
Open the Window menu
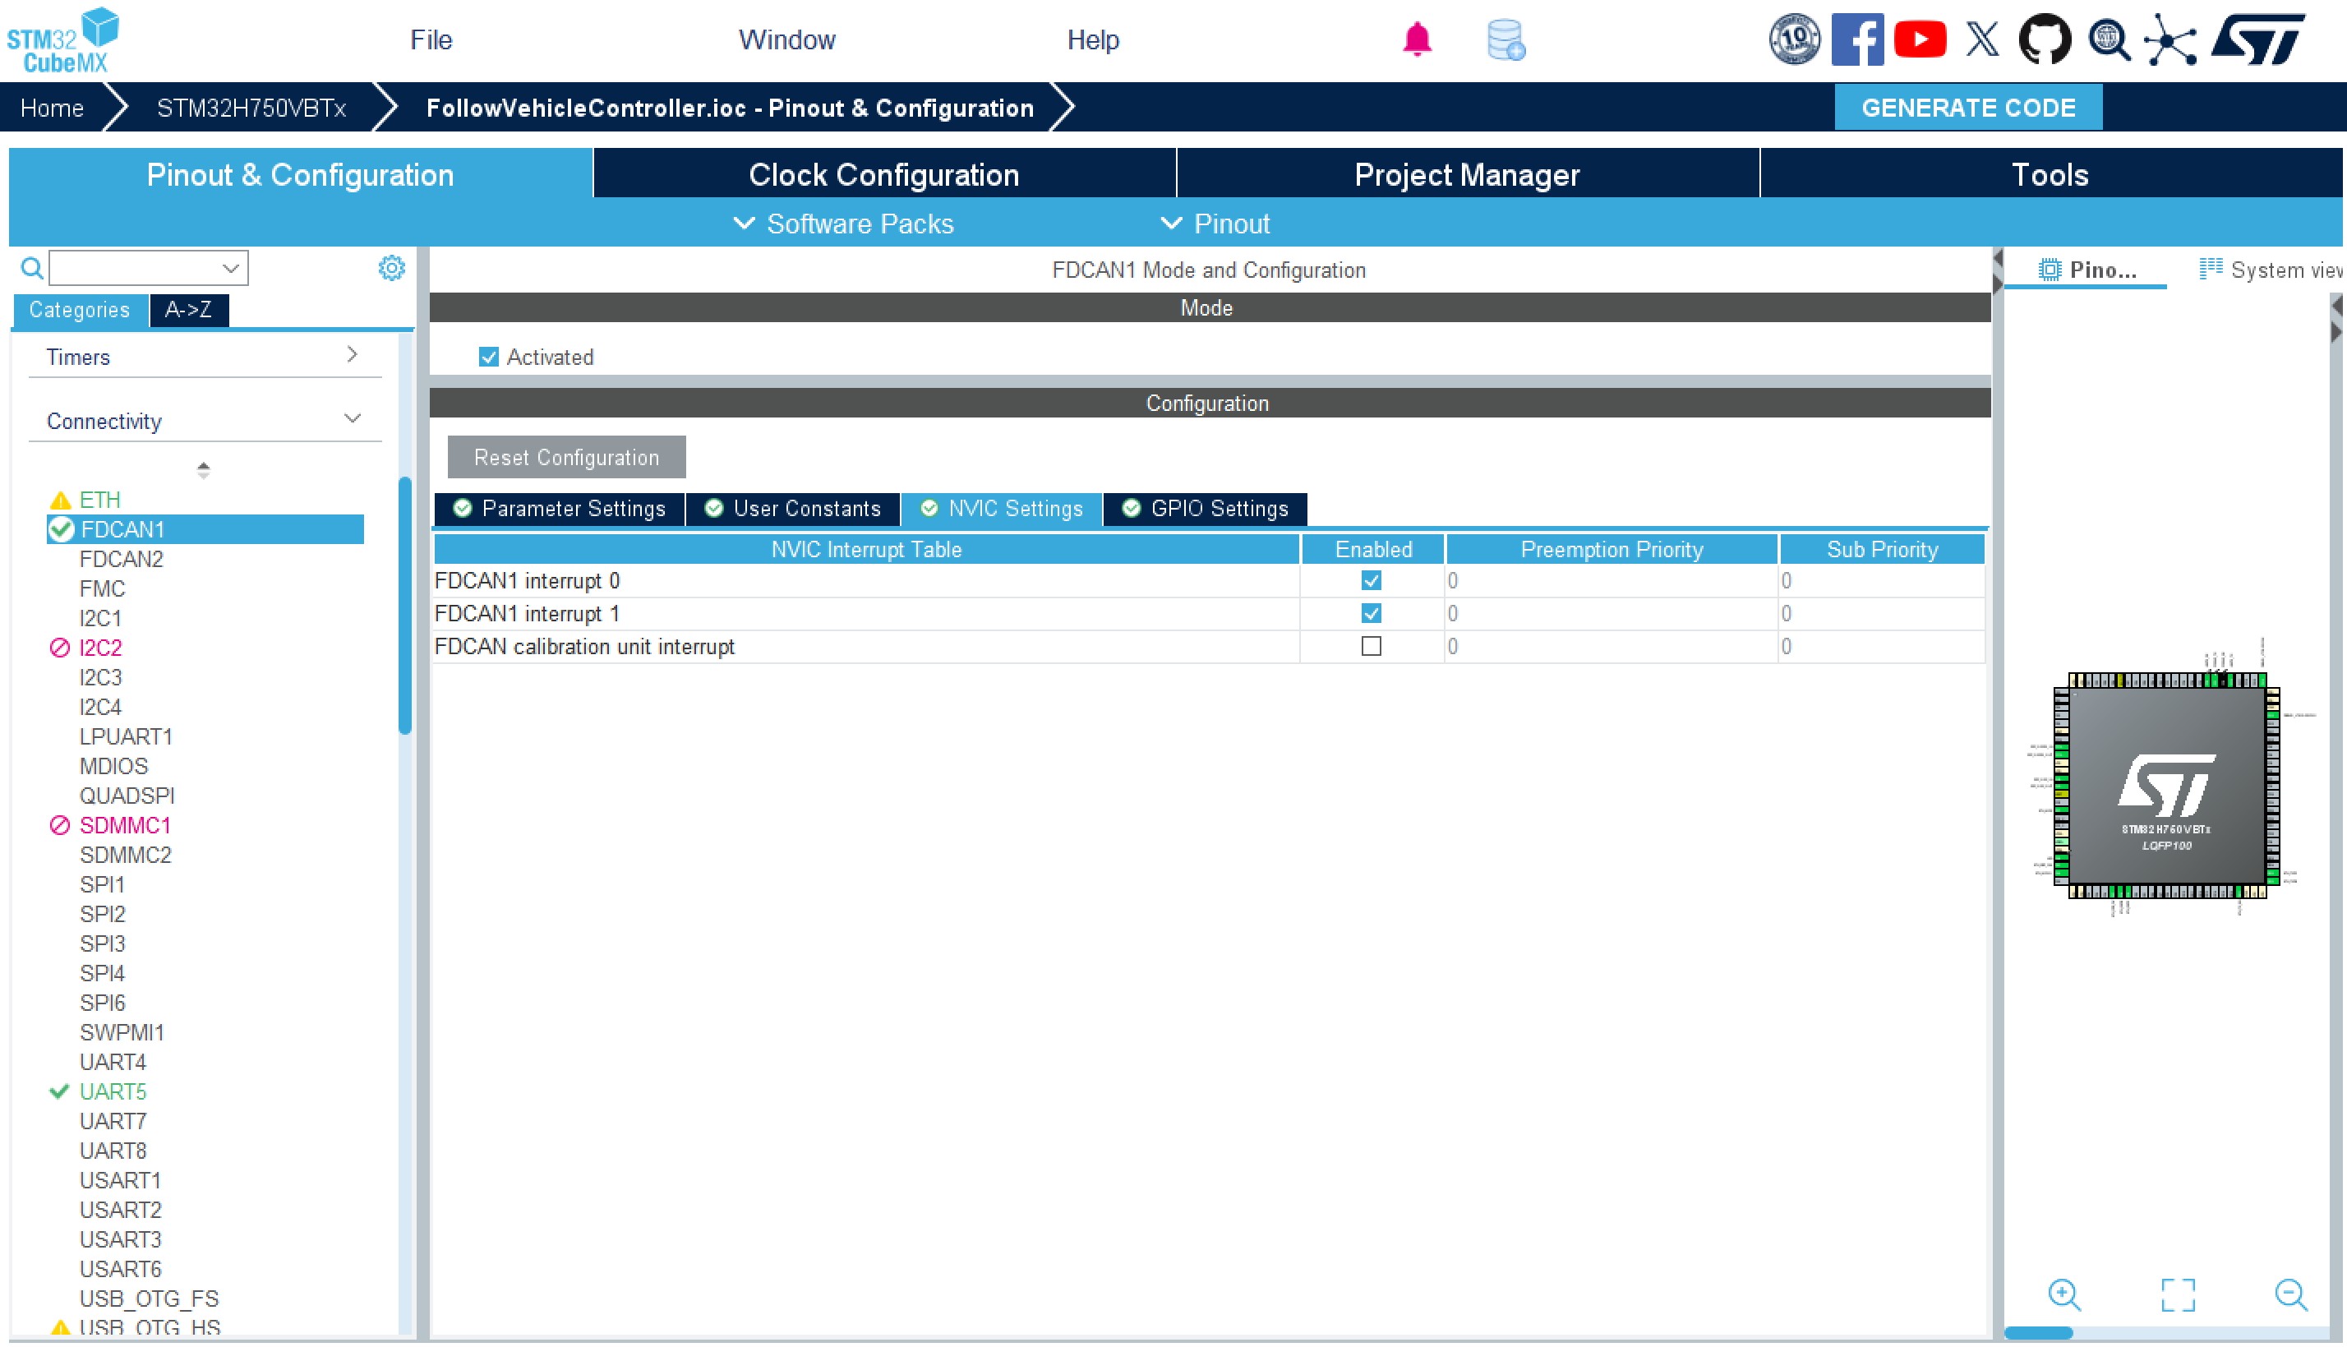click(786, 39)
